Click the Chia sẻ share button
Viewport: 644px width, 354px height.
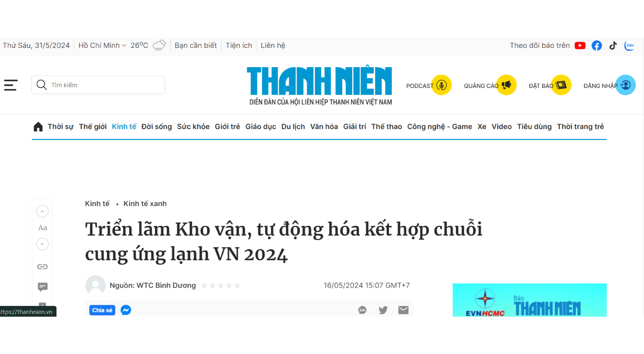(102, 310)
